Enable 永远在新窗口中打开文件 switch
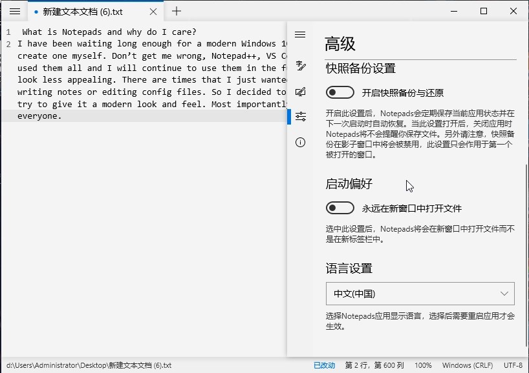 [340, 208]
